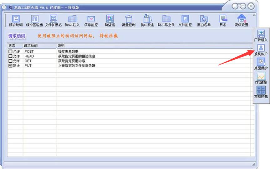The width and height of the screenshot is (270, 169).
Task: Close the firewall window
Action: click(251, 6)
